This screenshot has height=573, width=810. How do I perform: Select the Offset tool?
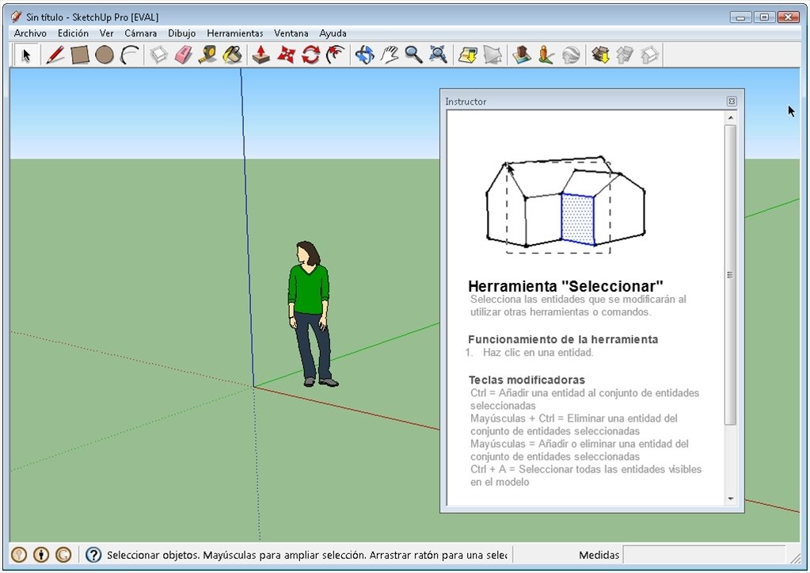click(x=336, y=55)
